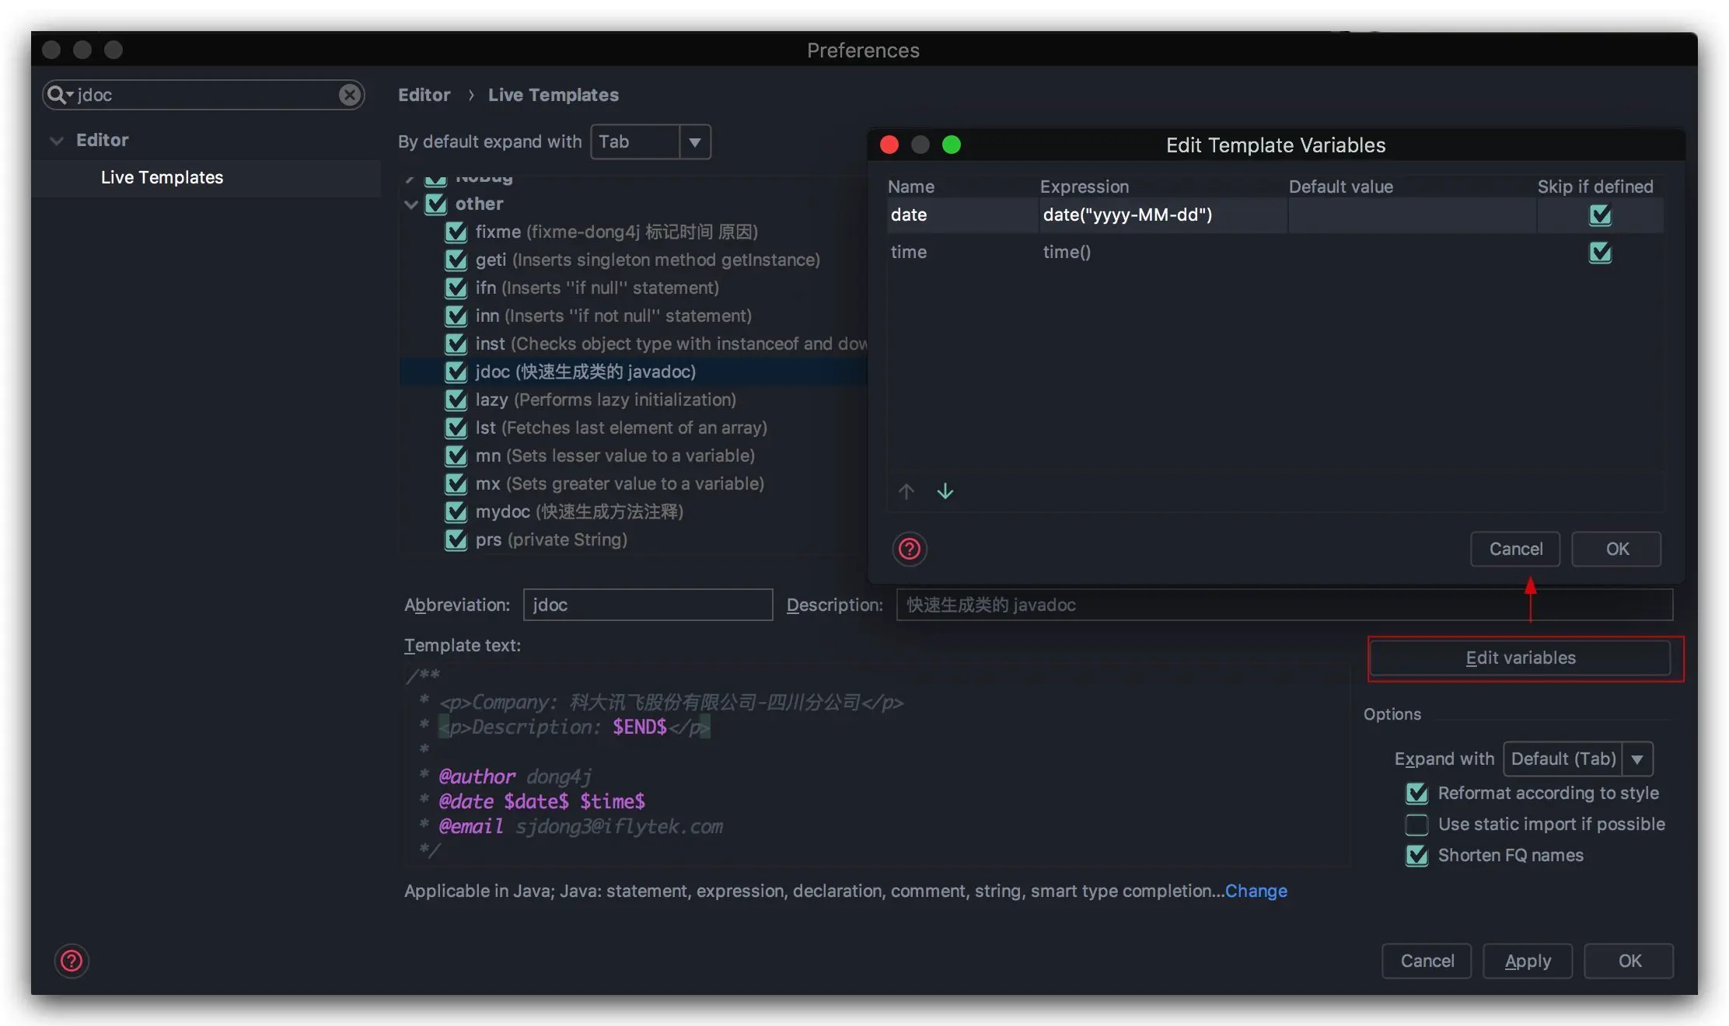
Task: Clear the jdoc search field
Action: (349, 95)
